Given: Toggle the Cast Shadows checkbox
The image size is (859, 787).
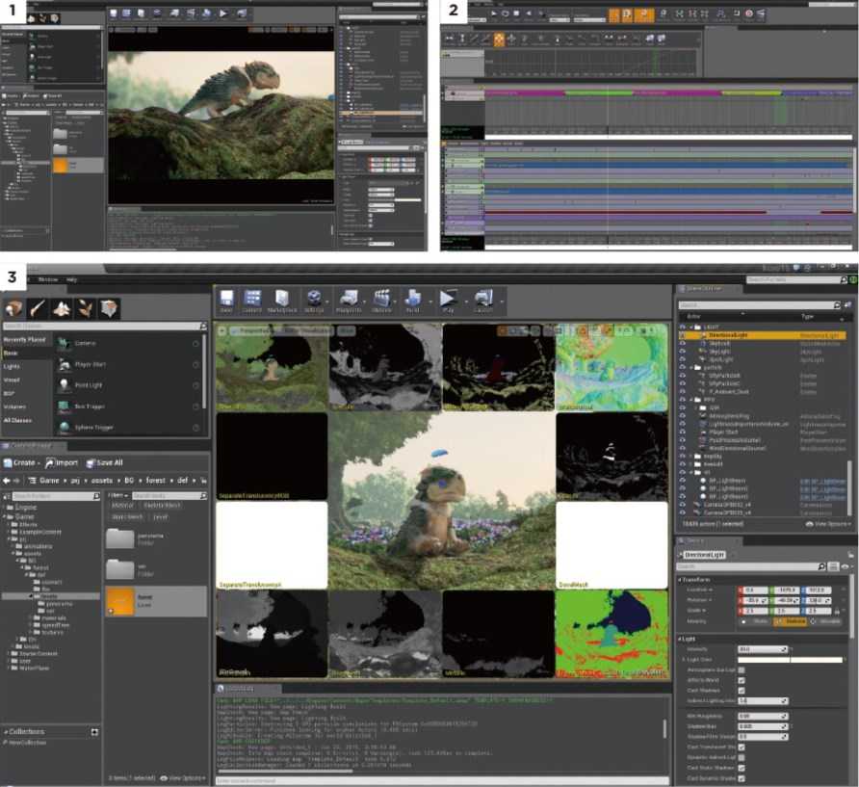Looking at the screenshot, I should (x=742, y=691).
